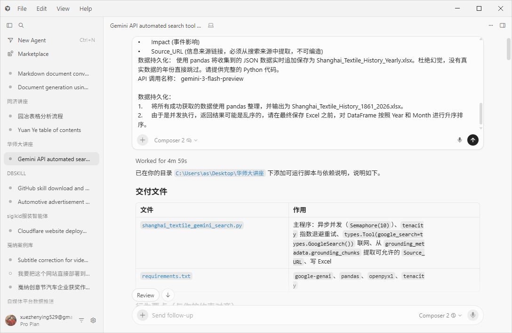The image size is (512, 333).
Task: Open the Composer 2 model dropdown in editor
Action: (x=176, y=140)
